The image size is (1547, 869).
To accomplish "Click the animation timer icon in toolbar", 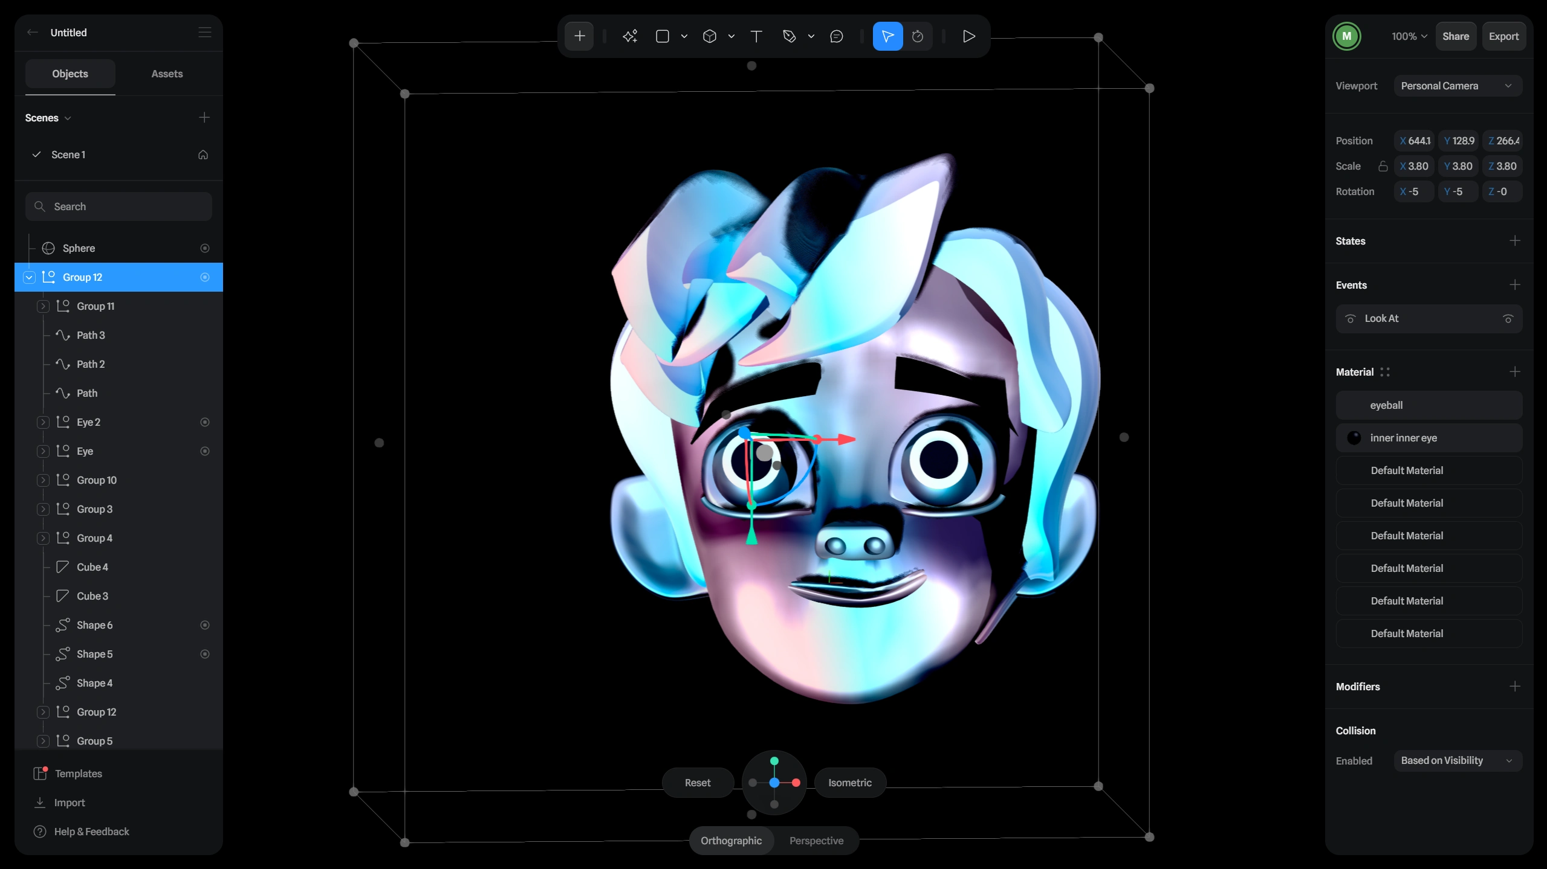I will (917, 36).
